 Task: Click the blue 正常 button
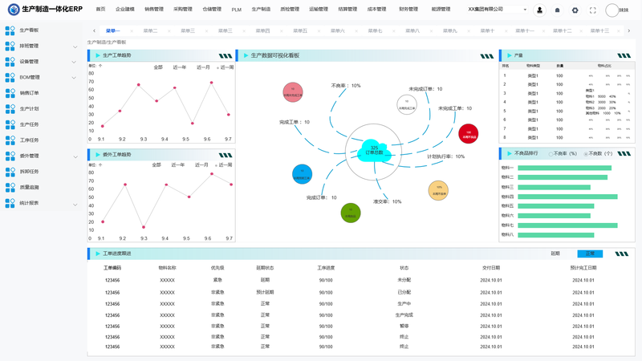click(590, 254)
